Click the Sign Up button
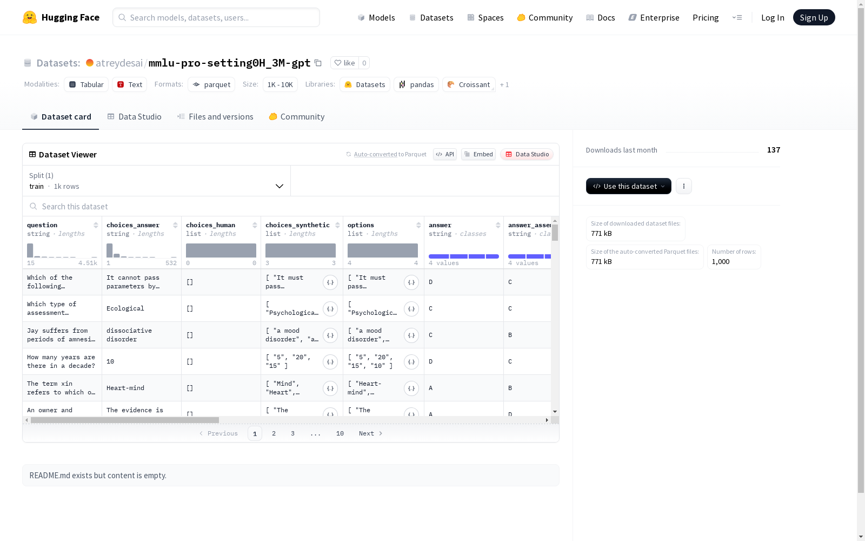The height and width of the screenshot is (541, 865). coord(814,17)
